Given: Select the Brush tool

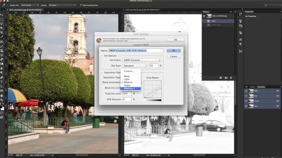Looking at the screenshot, I should pyautogui.click(x=2, y=46).
